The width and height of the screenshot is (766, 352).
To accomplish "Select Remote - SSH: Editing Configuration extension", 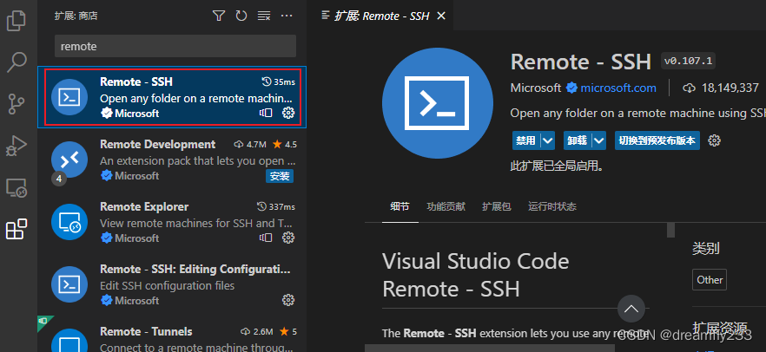I will coord(172,284).
